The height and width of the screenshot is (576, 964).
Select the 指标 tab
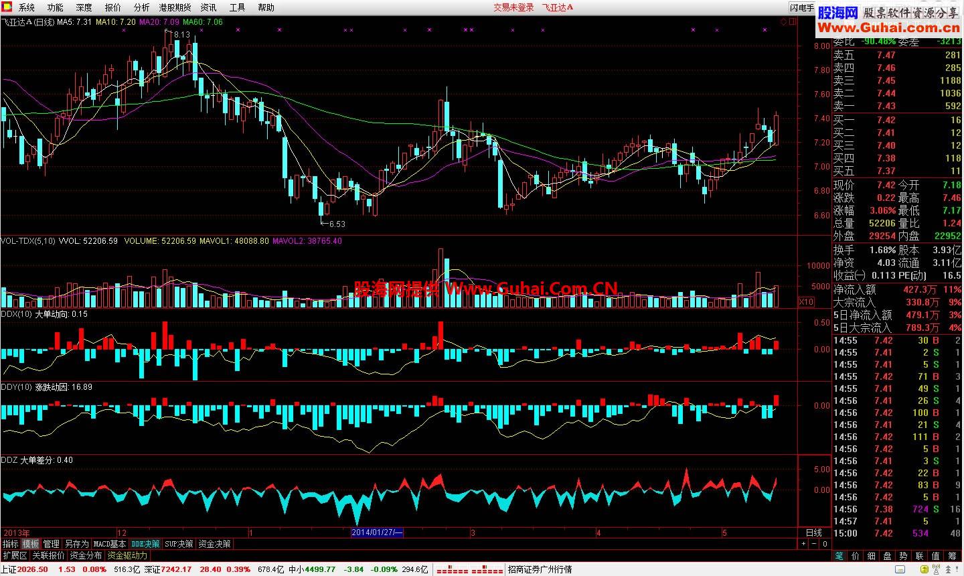(x=10, y=544)
